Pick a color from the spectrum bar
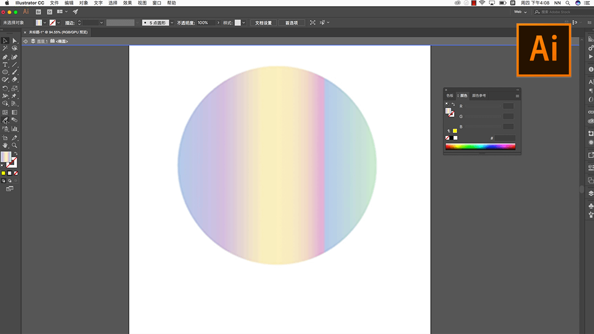This screenshot has width=594, height=334. [x=480, y=147]
